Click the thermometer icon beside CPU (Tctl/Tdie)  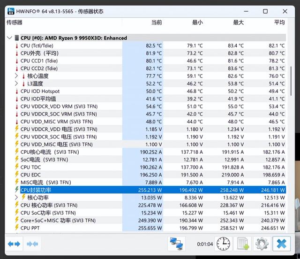pos(17,46)
